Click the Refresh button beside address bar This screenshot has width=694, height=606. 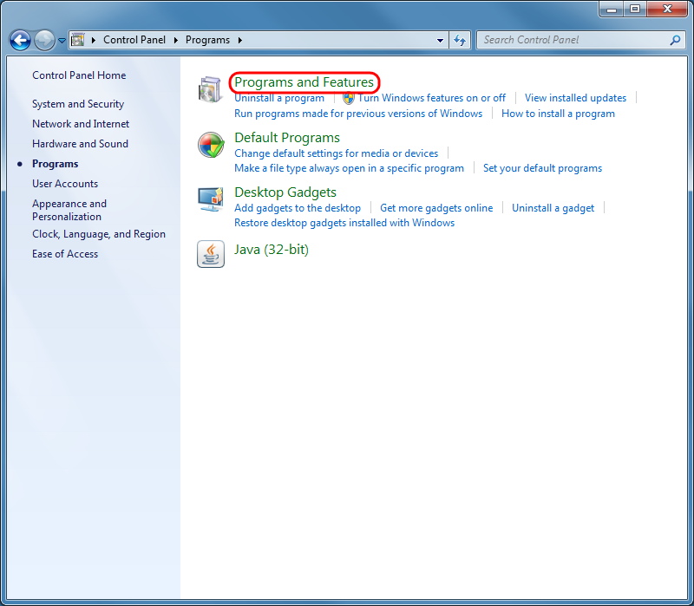pos(460,40)
